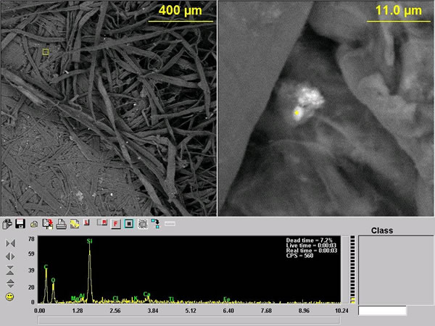Click the Dead time readout
435x326 pixels.
[x=309, y=240]
